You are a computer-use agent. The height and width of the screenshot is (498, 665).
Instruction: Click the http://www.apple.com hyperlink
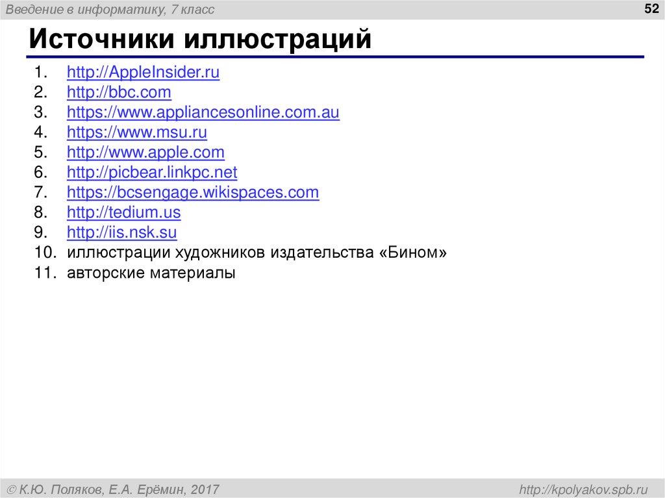(145, 153)
